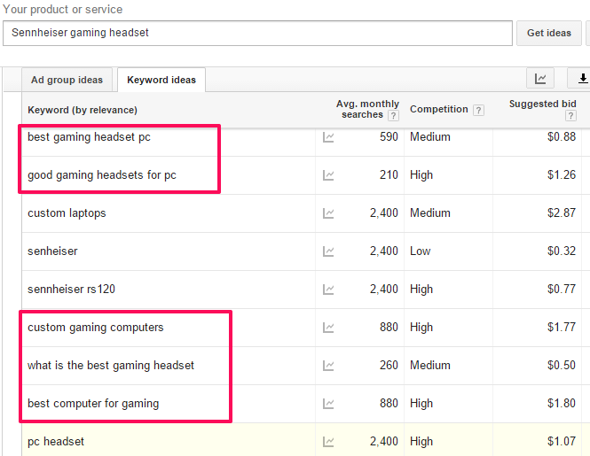Click the $2.87 suggested bid
Viewport: 590px width, 456px height.
point(562,213)
